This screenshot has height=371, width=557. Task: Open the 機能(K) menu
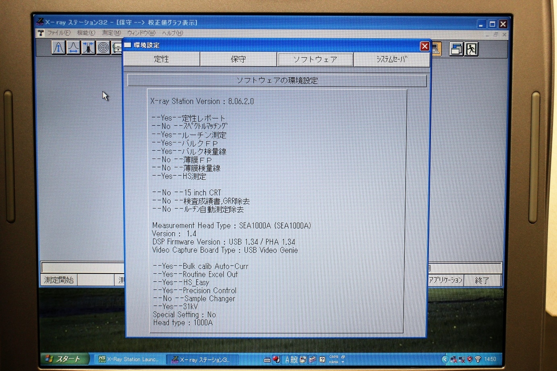click(86, 33)
